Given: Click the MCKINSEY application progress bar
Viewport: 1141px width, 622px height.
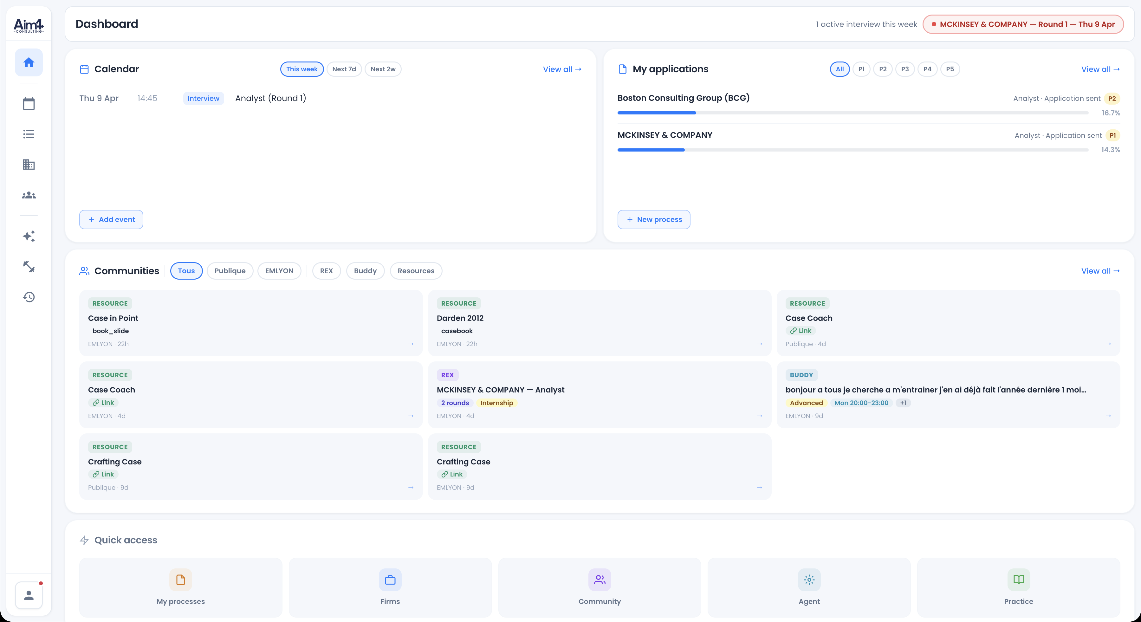Looking at the screenshot, I should tap(853, 150).
